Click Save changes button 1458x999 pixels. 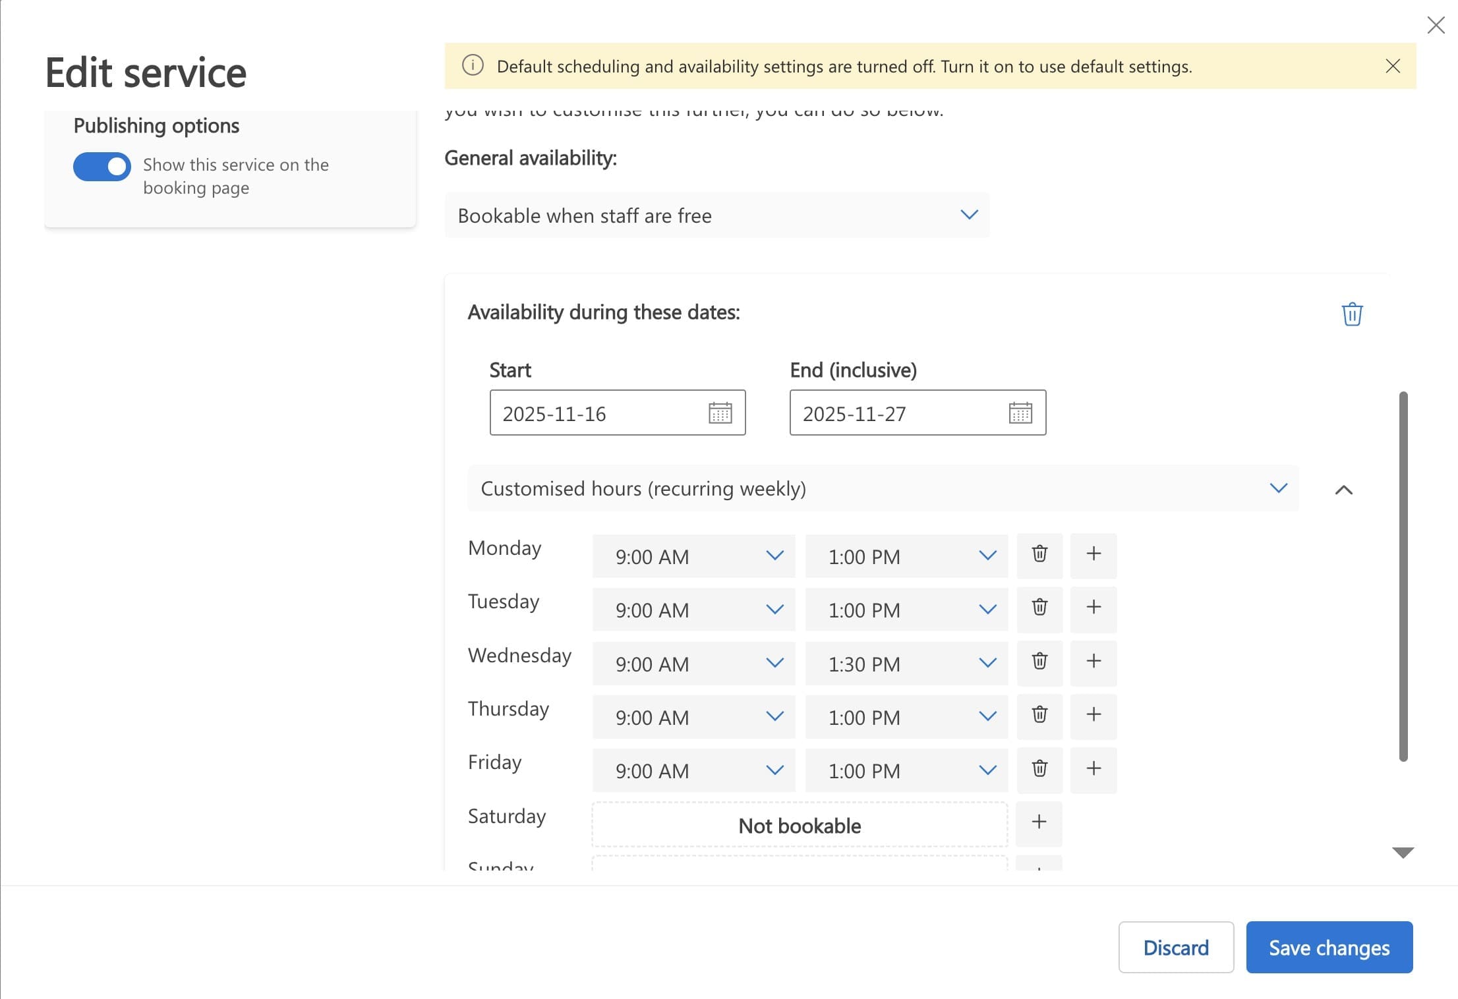click(x=1329, y=948)
